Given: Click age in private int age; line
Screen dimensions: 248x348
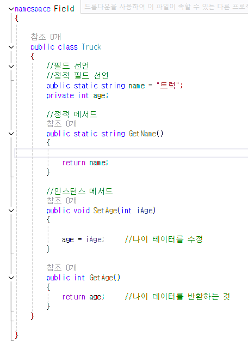Looking at the screenshot, I should tap(99, 96).
